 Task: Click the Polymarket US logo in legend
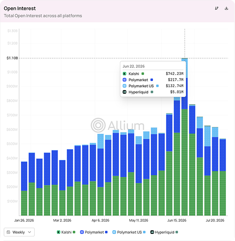pyautogui.click(x=114, y=232)
